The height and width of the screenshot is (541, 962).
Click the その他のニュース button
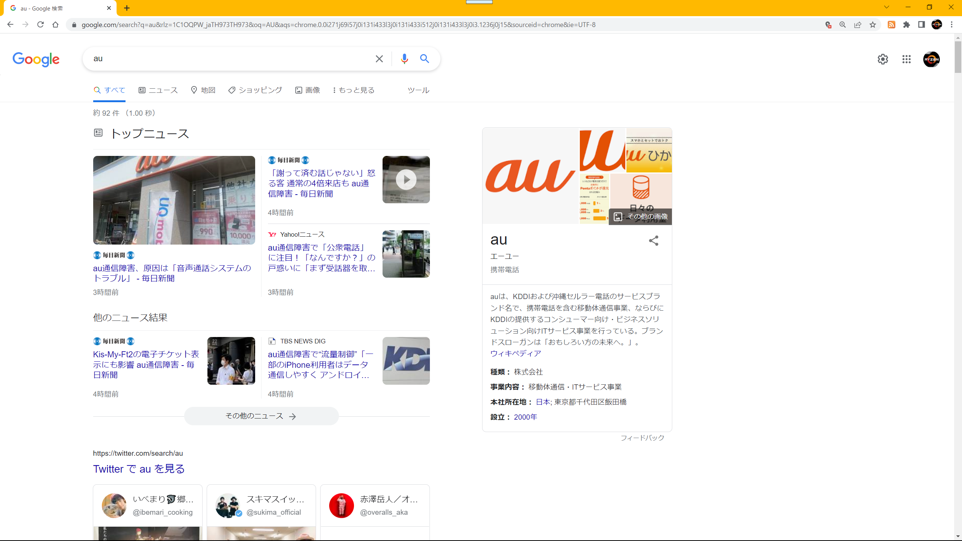point(261,416)
